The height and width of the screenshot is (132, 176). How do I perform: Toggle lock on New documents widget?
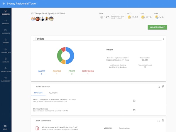point(163,121)
